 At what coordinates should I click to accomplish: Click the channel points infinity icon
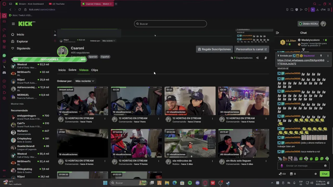(282, 174)
